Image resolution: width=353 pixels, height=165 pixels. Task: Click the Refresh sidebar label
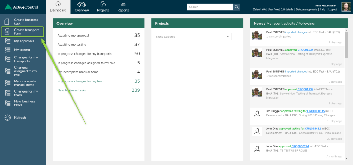pos(20,118)
